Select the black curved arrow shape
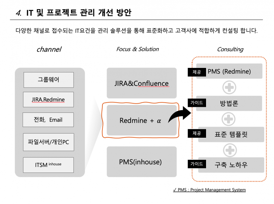The width and height of the screenshot is (274, 204). (x=180, y=114)
